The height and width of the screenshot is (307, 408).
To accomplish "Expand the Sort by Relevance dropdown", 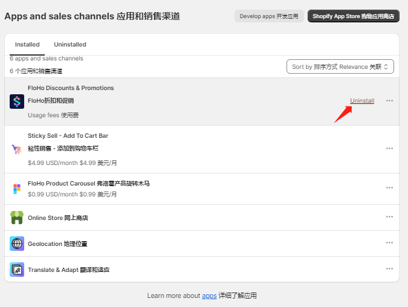I will [x=340, y=66].
